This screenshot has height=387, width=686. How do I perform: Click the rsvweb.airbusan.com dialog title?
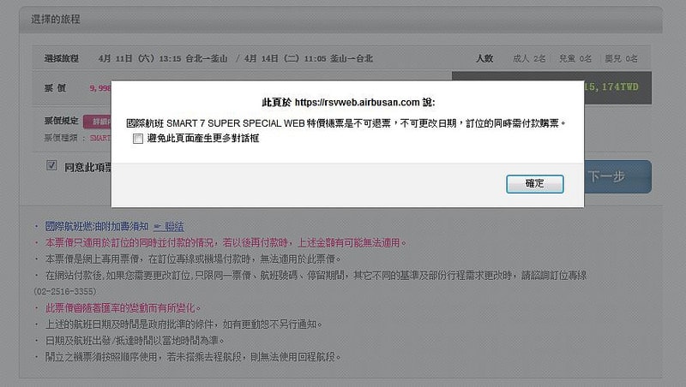347,100
